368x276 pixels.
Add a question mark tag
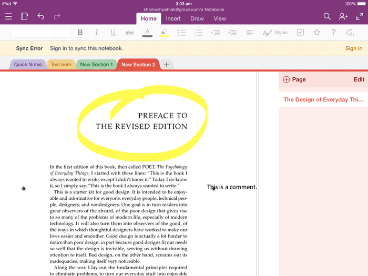[x=333, y=33]
